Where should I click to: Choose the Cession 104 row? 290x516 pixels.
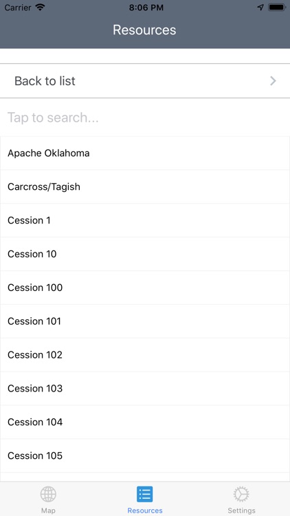point(145,422)
